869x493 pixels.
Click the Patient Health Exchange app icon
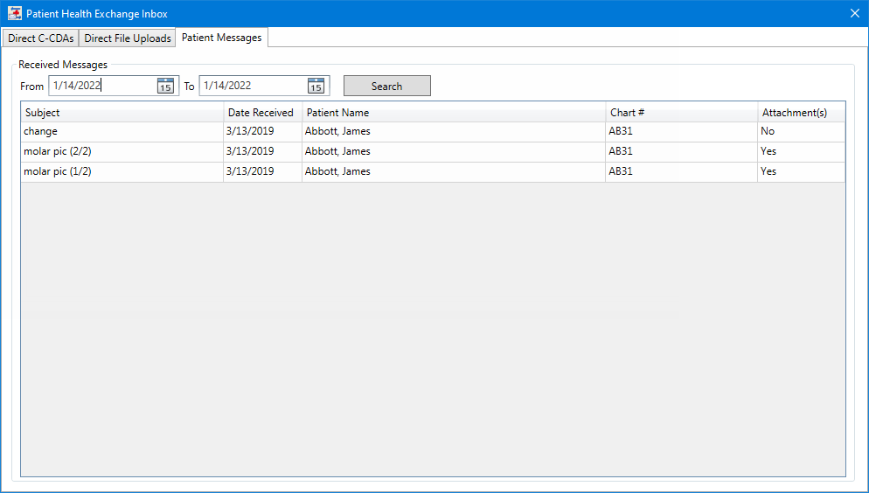tap(14, 13)
